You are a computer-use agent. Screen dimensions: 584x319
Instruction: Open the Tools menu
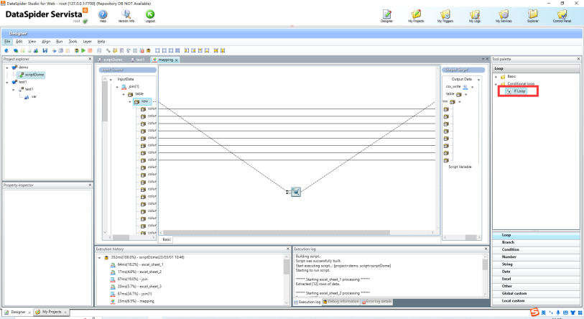click(x=73, y=42)
